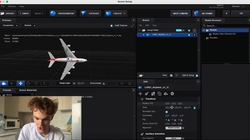250x140 pixels.
Task: Click the monitor display icon in preview toolbar
Action: (x=130, y=83)
